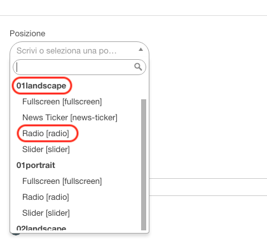
Task: Click the magnifier search icon in the dropdown
Action: 138,67
